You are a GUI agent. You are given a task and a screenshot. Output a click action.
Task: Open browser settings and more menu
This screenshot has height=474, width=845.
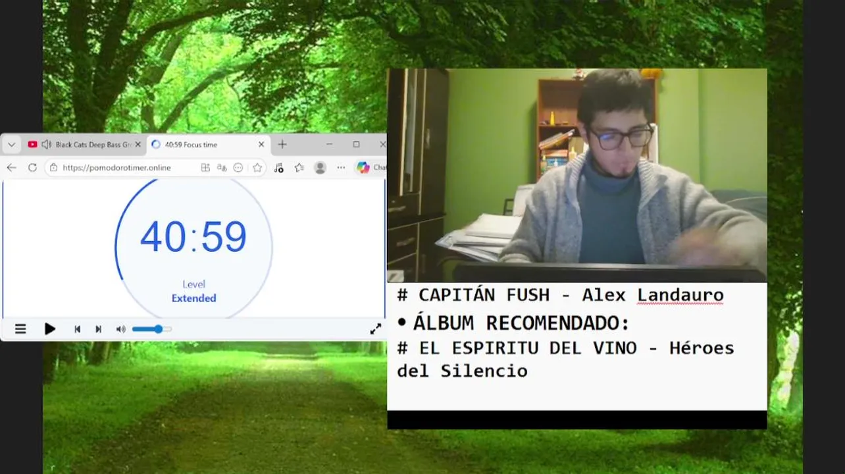coord(341,168)
